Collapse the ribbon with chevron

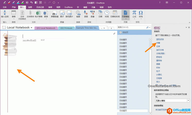[x=189, y=23]
